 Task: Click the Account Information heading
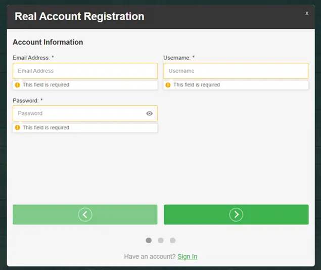(x=48, y=42)
